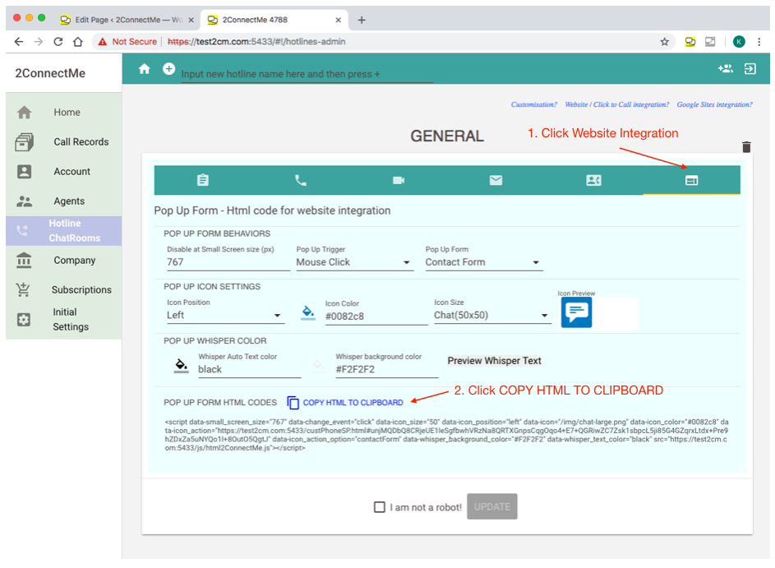Image resolution: width=775 pixels, height=568 pixels.
Task: Open Subscriptions in the sidebar
Action: coord(81,289)
